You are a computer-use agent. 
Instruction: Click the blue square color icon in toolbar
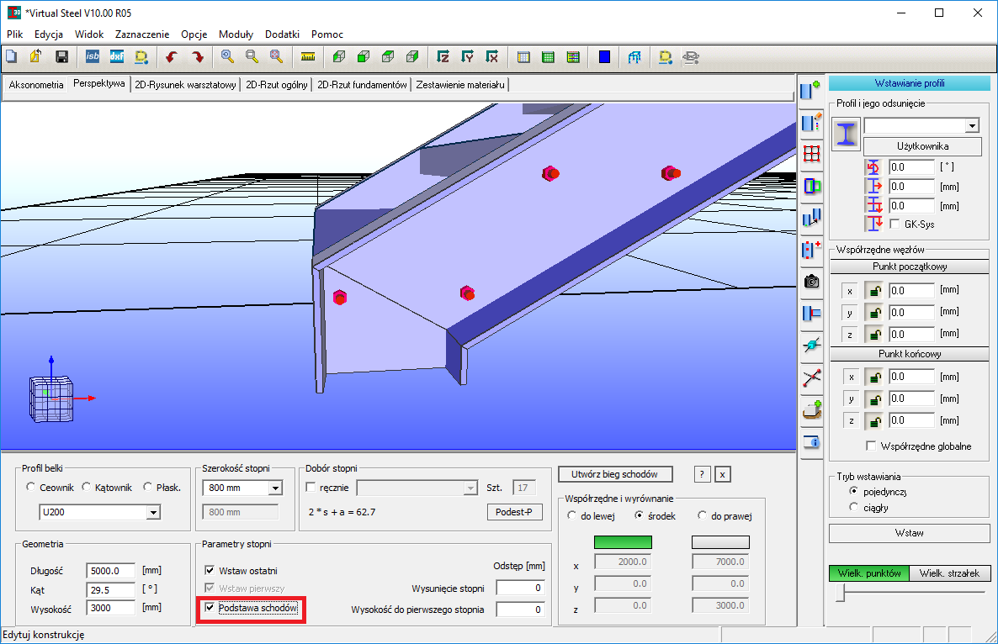604,57
